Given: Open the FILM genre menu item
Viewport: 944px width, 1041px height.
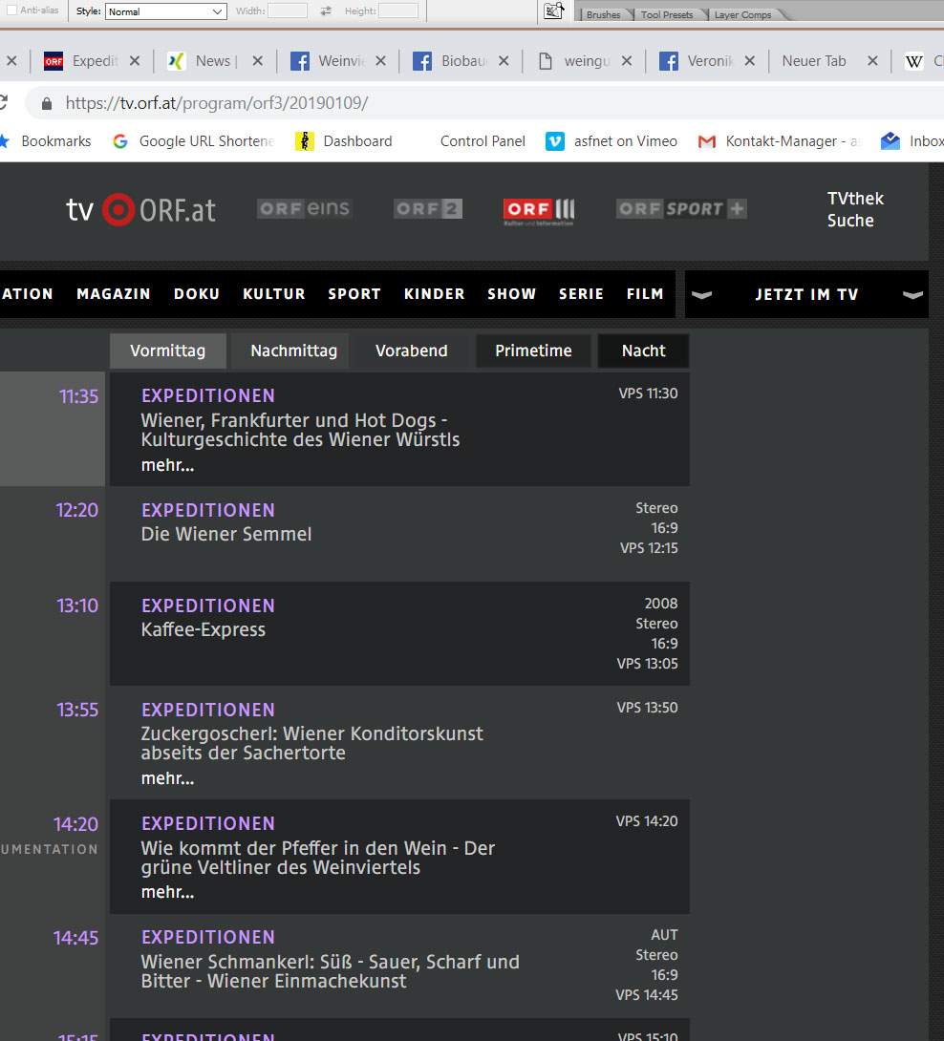Looking at the screenshot, I should 645,294.
